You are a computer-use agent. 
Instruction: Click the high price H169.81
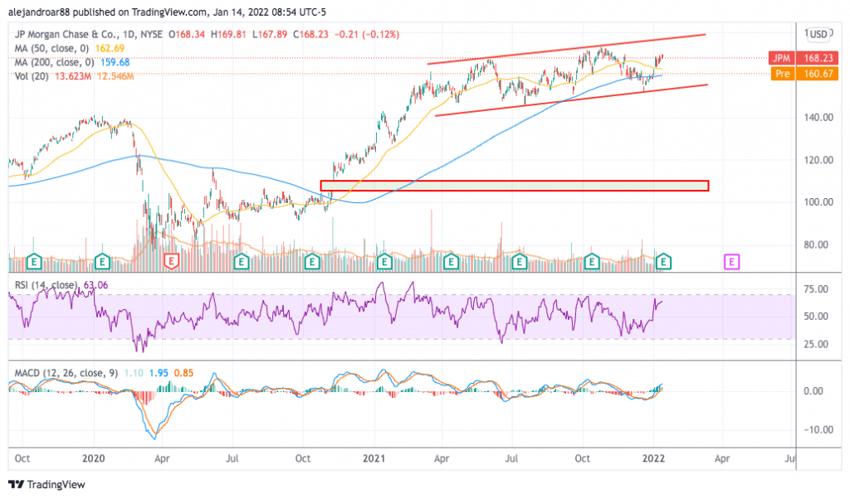228,34
